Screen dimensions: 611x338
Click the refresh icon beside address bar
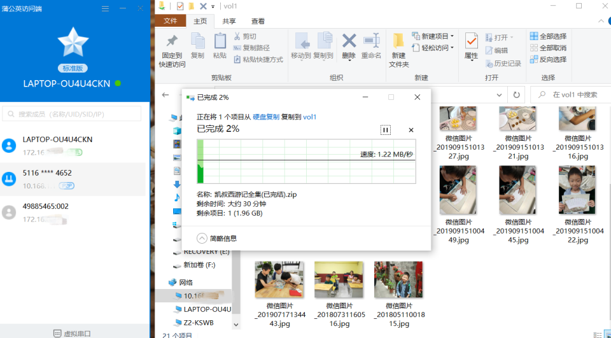(517, 95)
